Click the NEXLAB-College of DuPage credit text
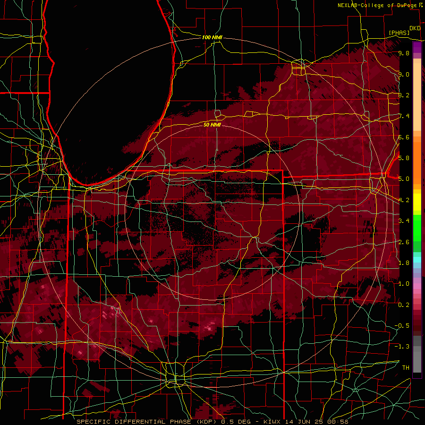The width and height of the screenshot is (425, 425). tap(378, 5)
